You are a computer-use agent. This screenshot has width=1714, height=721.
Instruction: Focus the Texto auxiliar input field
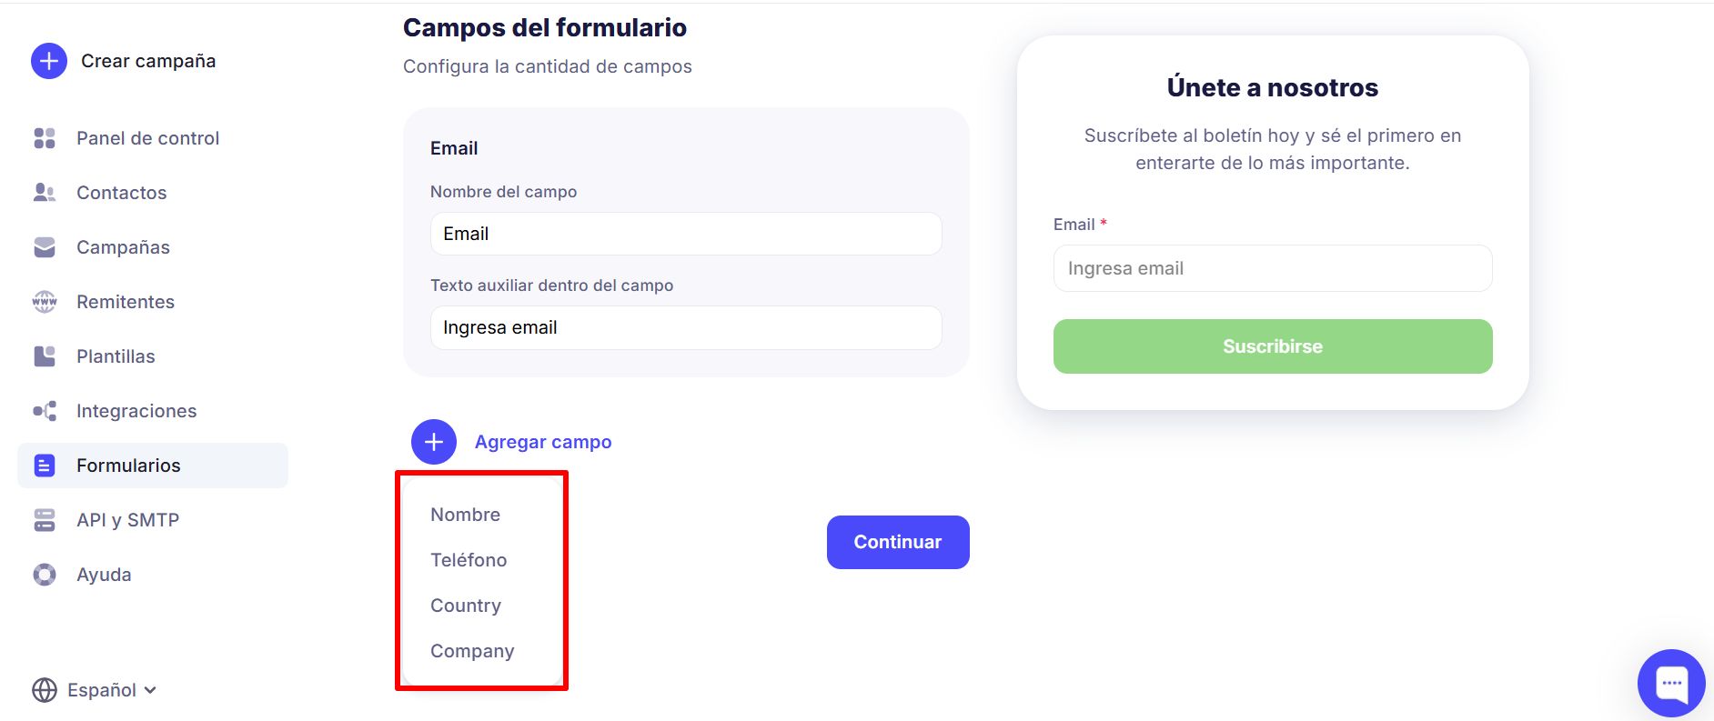(x=686, y=327)
